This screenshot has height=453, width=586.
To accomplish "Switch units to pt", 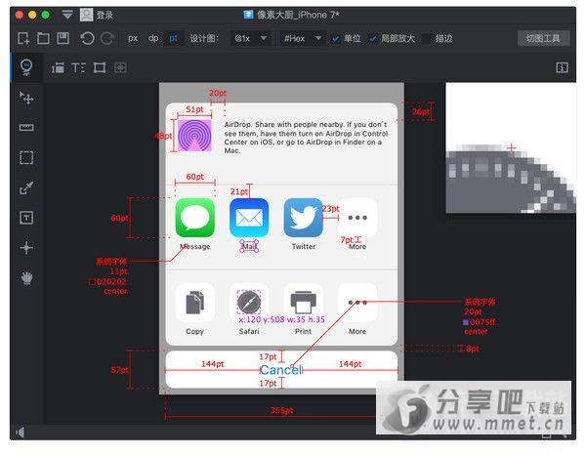I will [174, 38].
